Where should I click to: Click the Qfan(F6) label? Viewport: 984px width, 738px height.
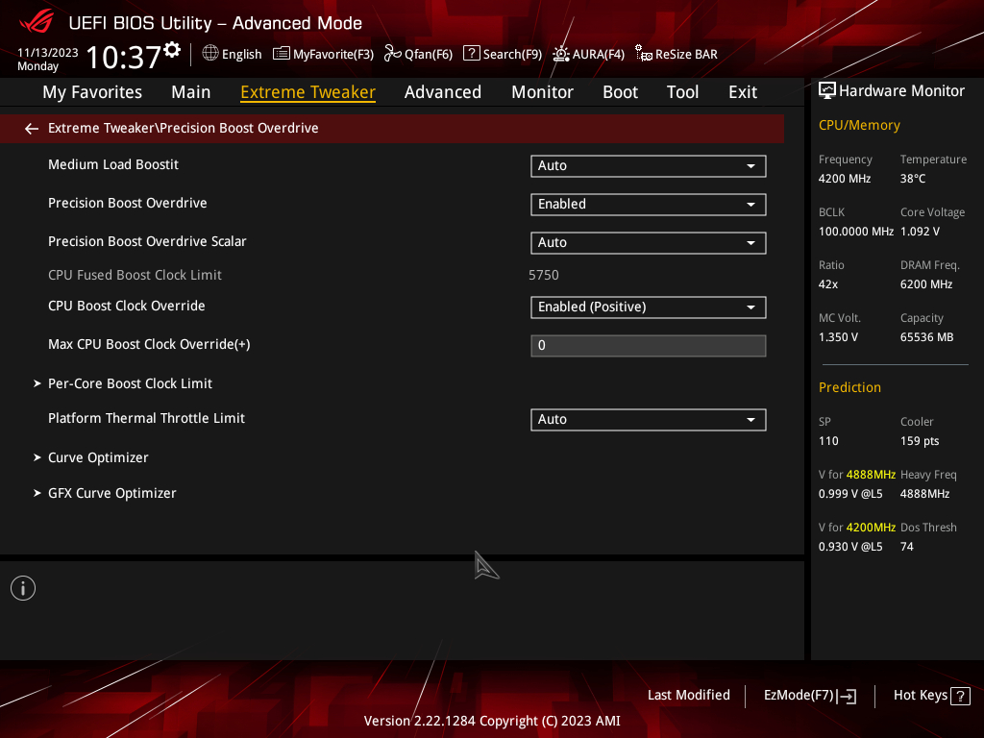(429, 55)
